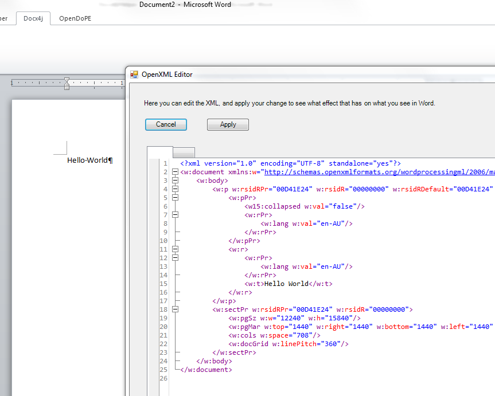495x396 pixels.
Task: Click the closing w:sectPr tag
Action: coord(234,352)
